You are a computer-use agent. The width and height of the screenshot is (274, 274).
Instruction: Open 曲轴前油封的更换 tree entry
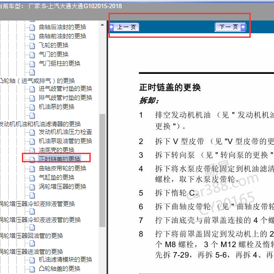[62, 36]
